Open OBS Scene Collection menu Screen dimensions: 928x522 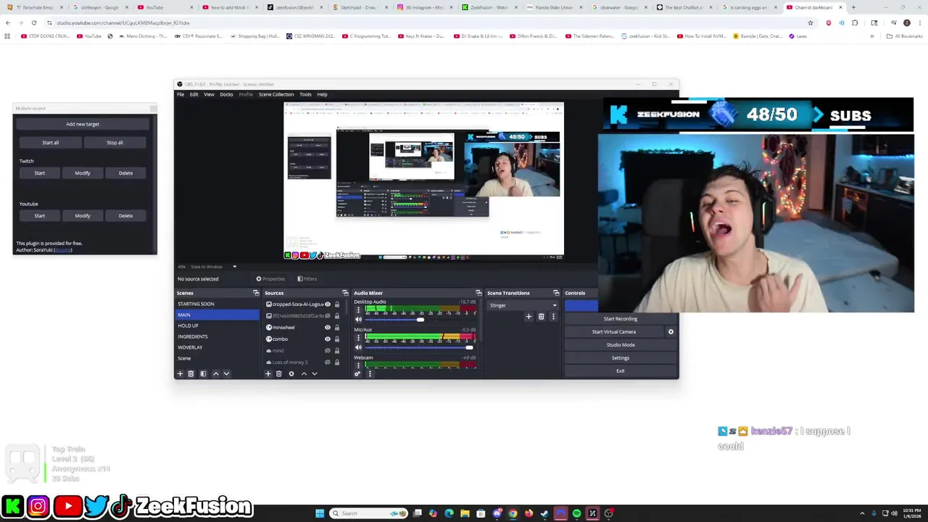click(x=276, y=94)
